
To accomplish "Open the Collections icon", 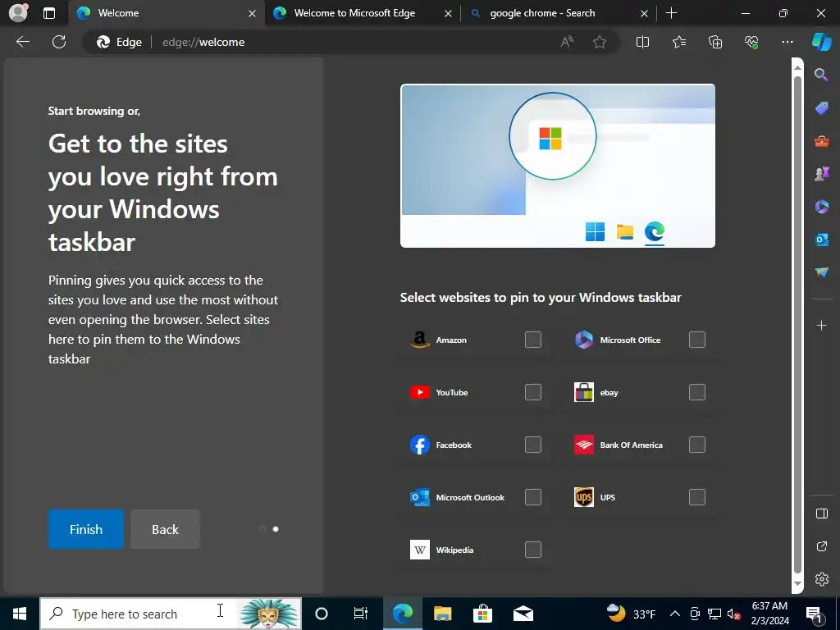I will point(715,42).
